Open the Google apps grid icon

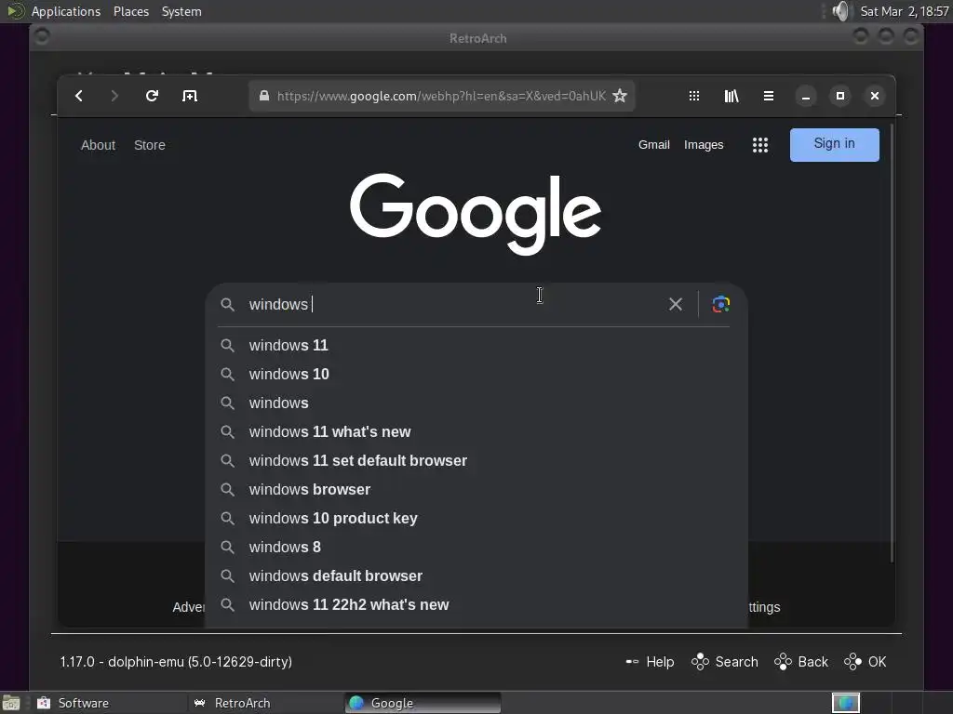coord(759,144)
